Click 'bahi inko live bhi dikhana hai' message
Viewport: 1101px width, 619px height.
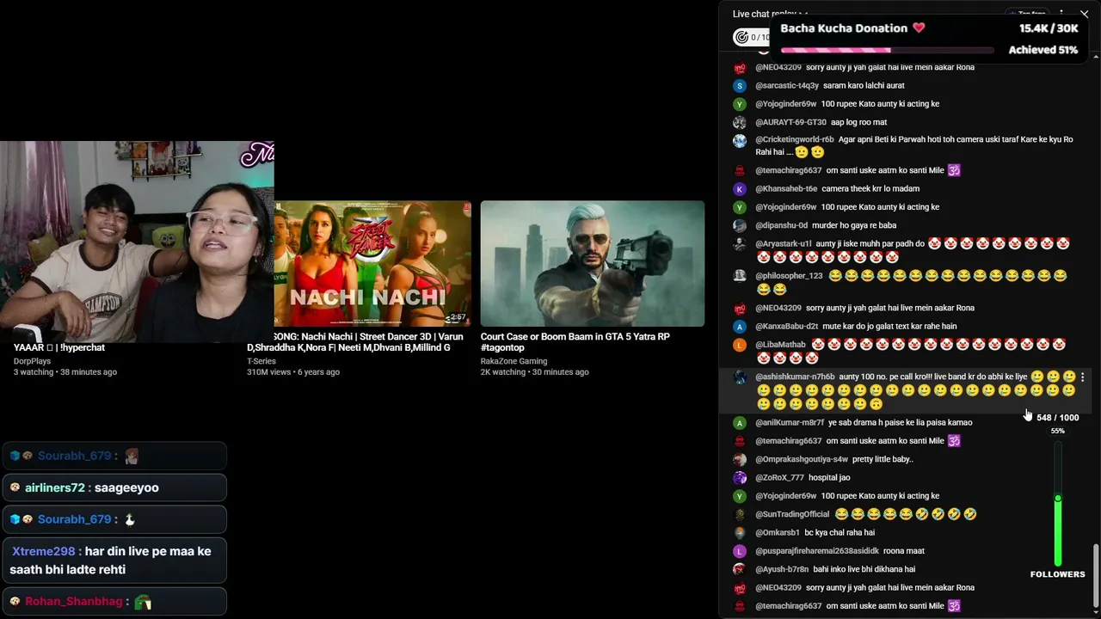tap(864, 569)
